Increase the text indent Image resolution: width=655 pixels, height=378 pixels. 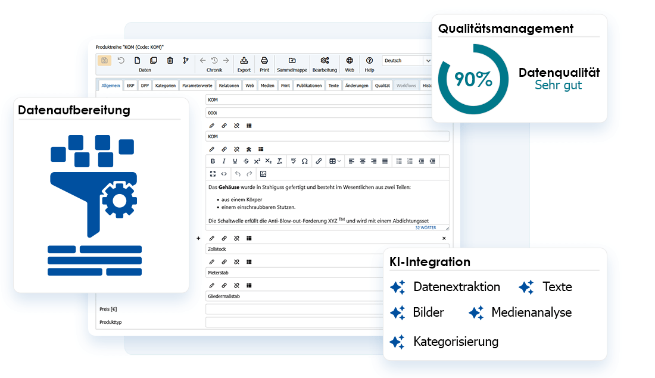tap(432, 161)
